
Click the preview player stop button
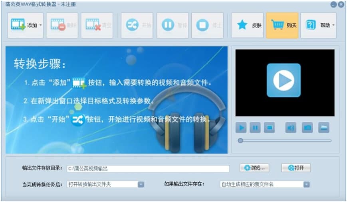point(269,128)
